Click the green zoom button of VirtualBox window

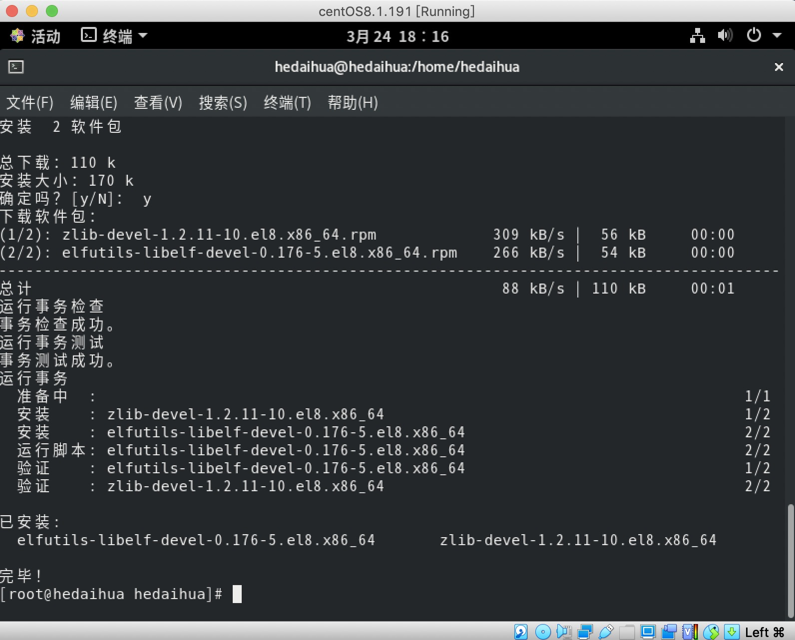(52, 11)
